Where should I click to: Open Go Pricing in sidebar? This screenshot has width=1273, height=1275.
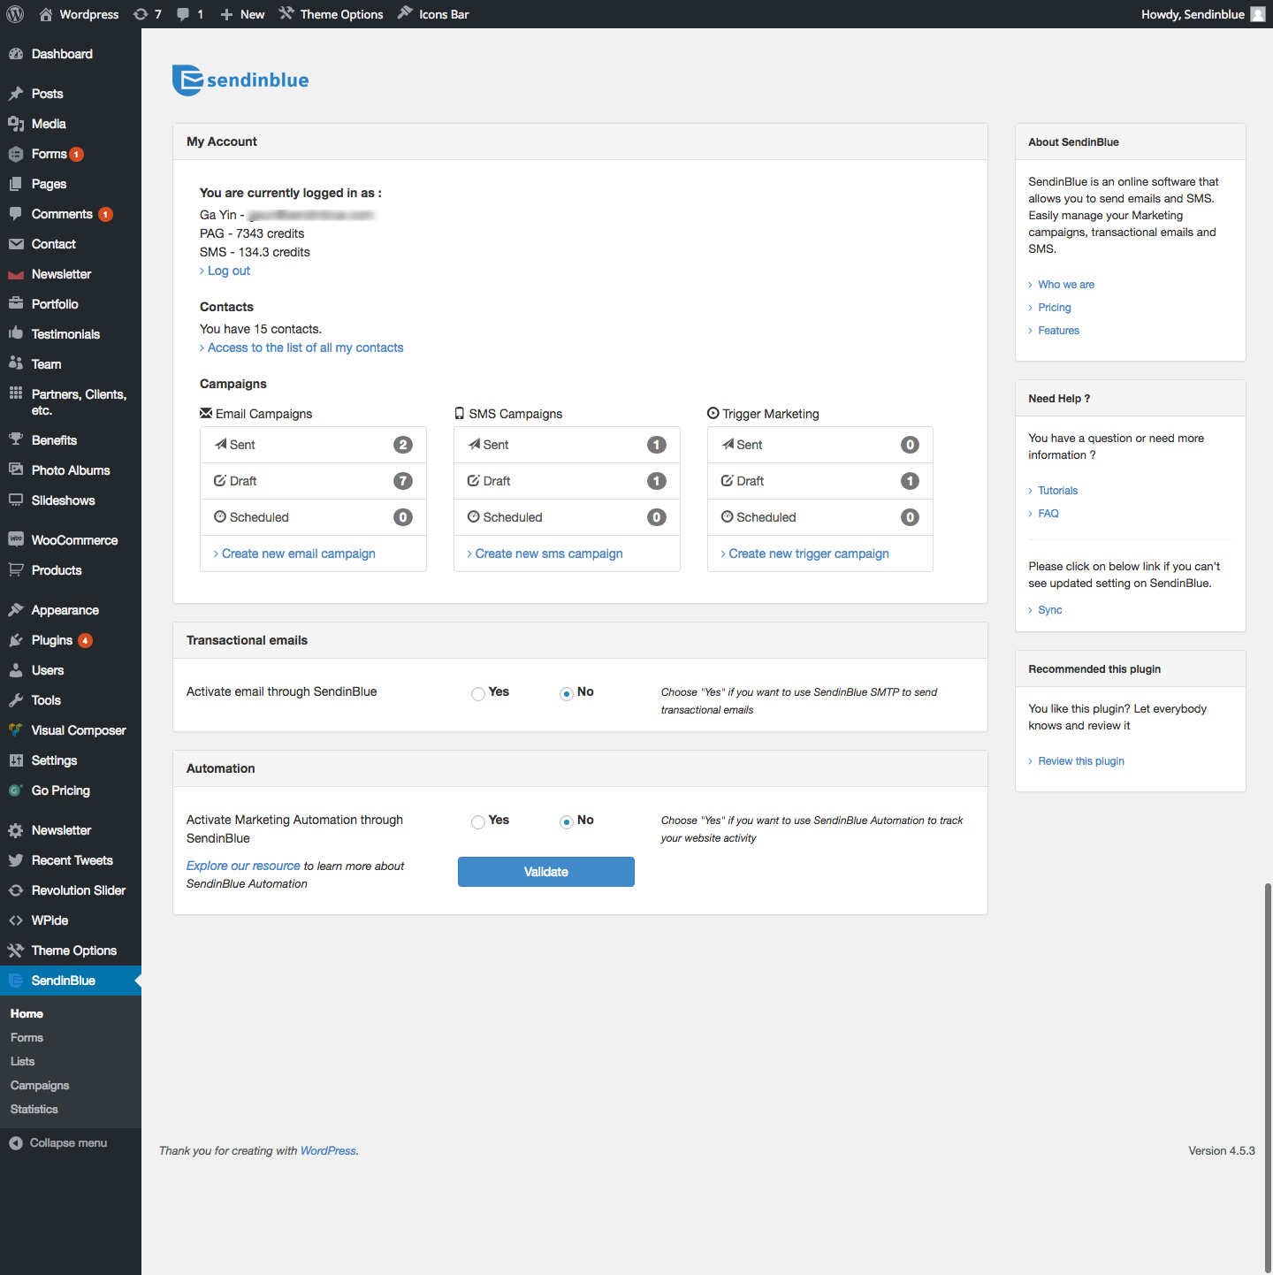tap(71, 790)
